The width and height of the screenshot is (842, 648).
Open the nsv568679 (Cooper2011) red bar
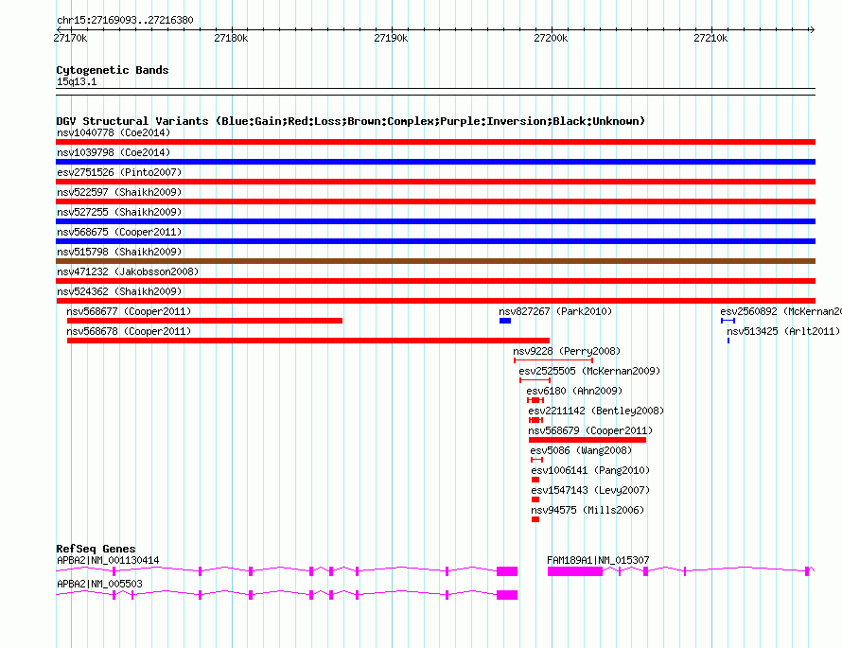(x=588, y=440)
